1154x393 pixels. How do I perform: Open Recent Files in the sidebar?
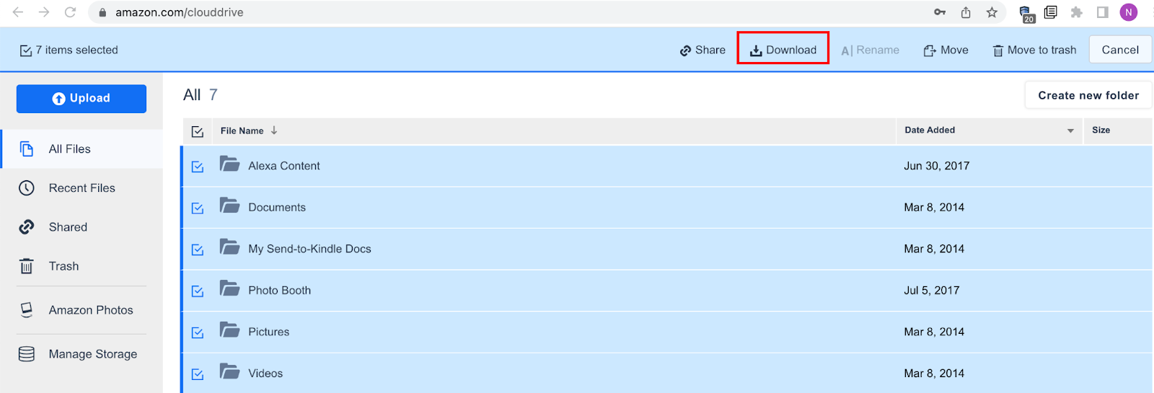pyautogui.click(x=82, y=188)
